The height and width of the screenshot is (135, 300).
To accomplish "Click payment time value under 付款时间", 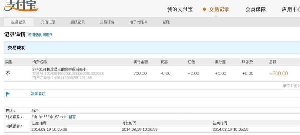I will click(x=140, y=129).
